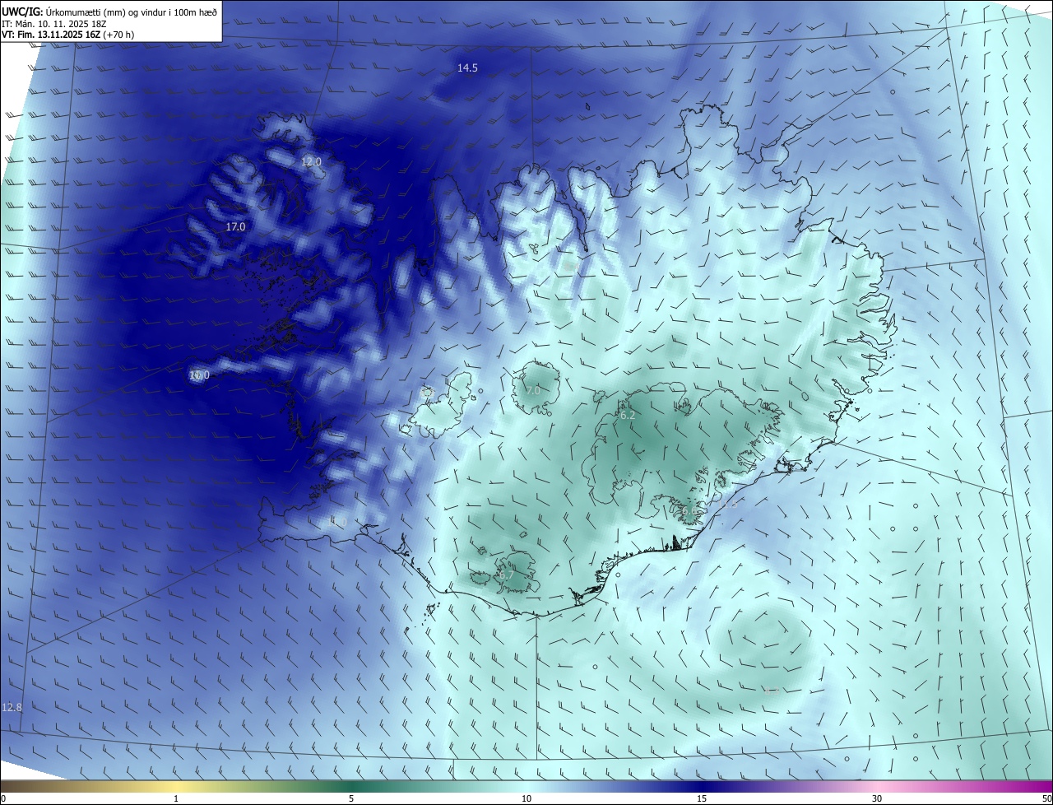
Task: Click the 12.8 value label on the map
Action: pos(12,707)
